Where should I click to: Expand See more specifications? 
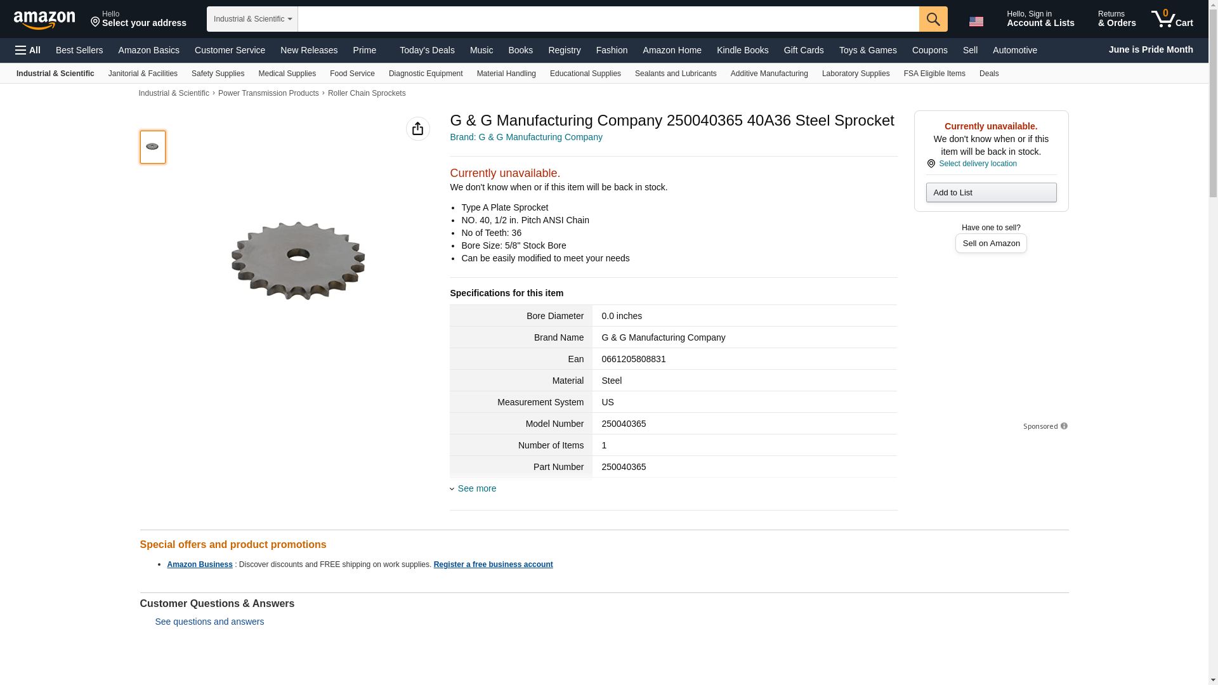click(476, 488)
